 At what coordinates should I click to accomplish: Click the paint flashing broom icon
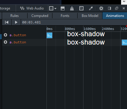click(72, 8)
